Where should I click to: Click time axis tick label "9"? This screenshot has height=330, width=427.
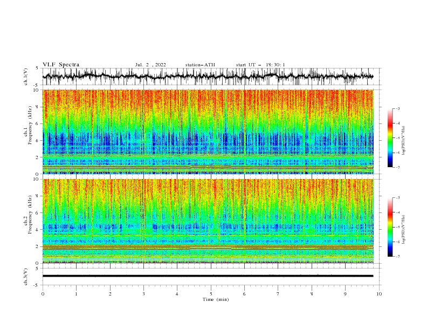(345, 294)
